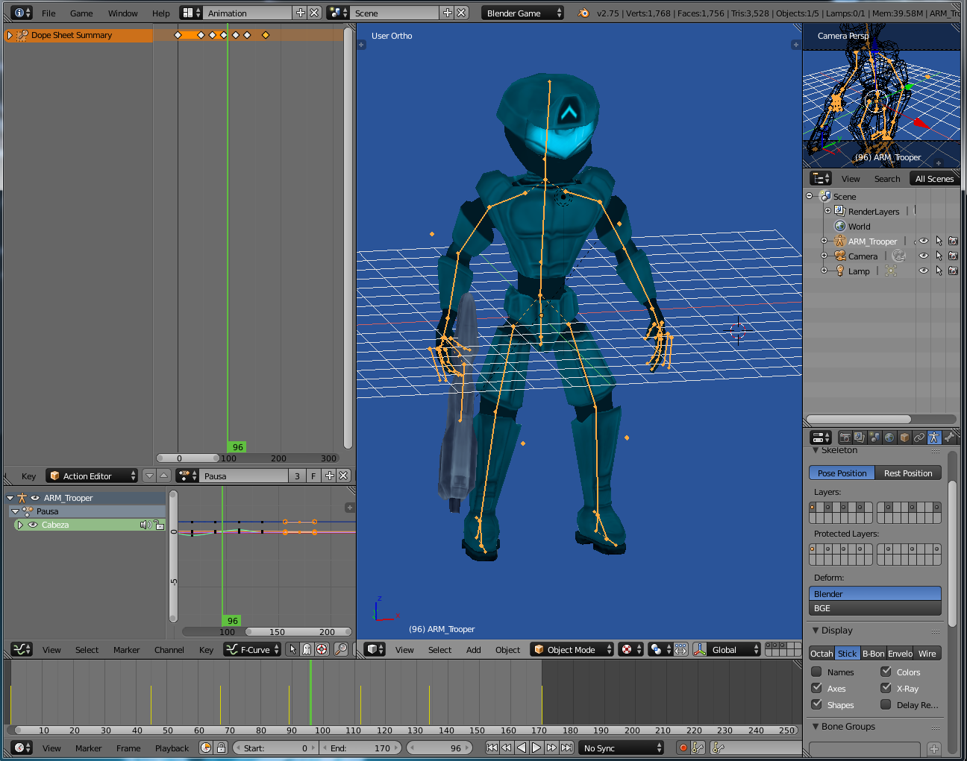Open the Blender Game engine dropdown
Image resolution: width=967 pixels, height=761 pixels.
click(x=522, y=13)
